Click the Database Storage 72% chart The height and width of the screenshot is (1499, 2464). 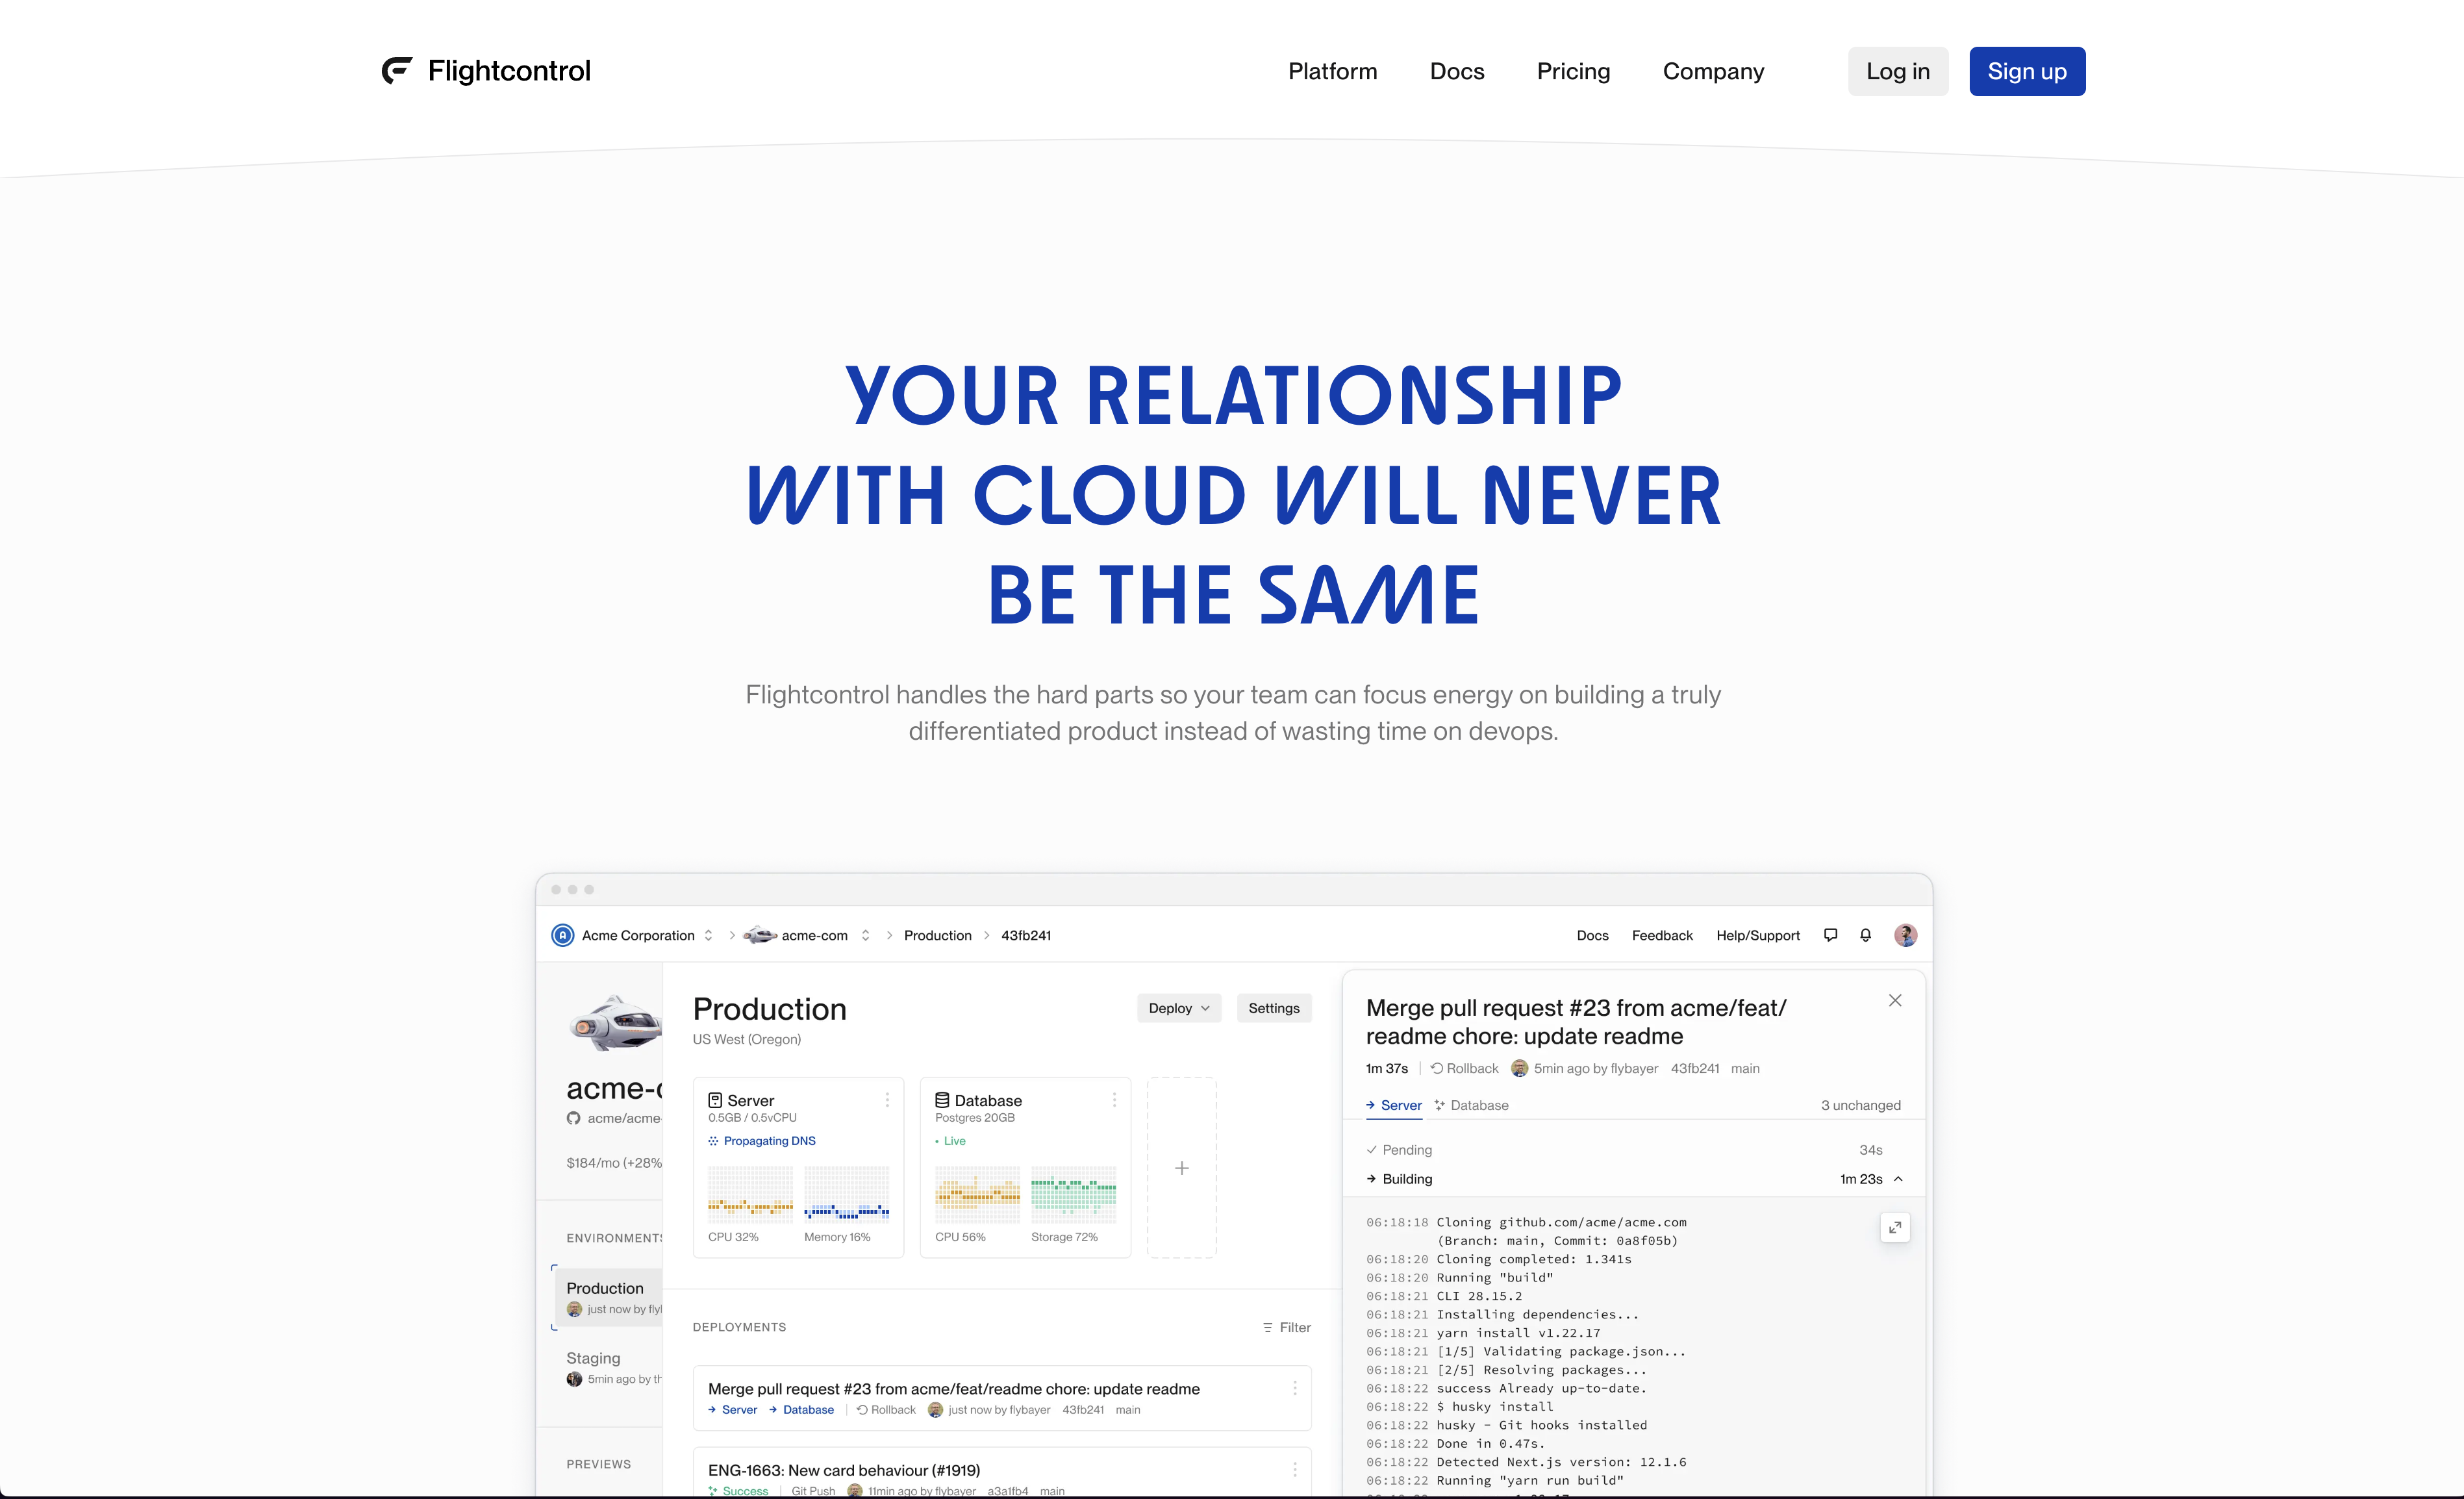(1073, 1195)
